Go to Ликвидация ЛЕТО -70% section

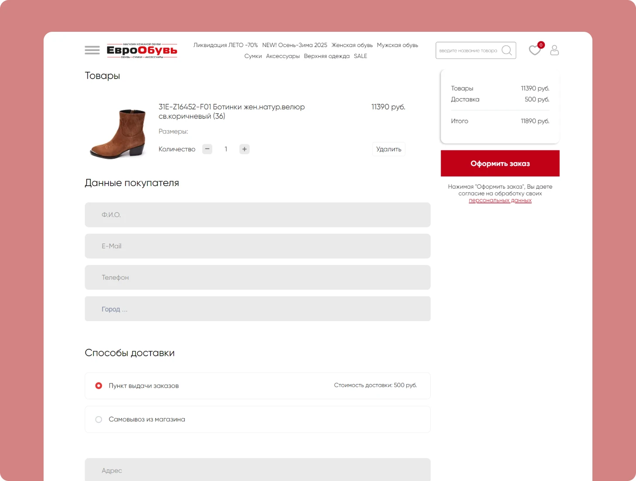click(225, 45)
